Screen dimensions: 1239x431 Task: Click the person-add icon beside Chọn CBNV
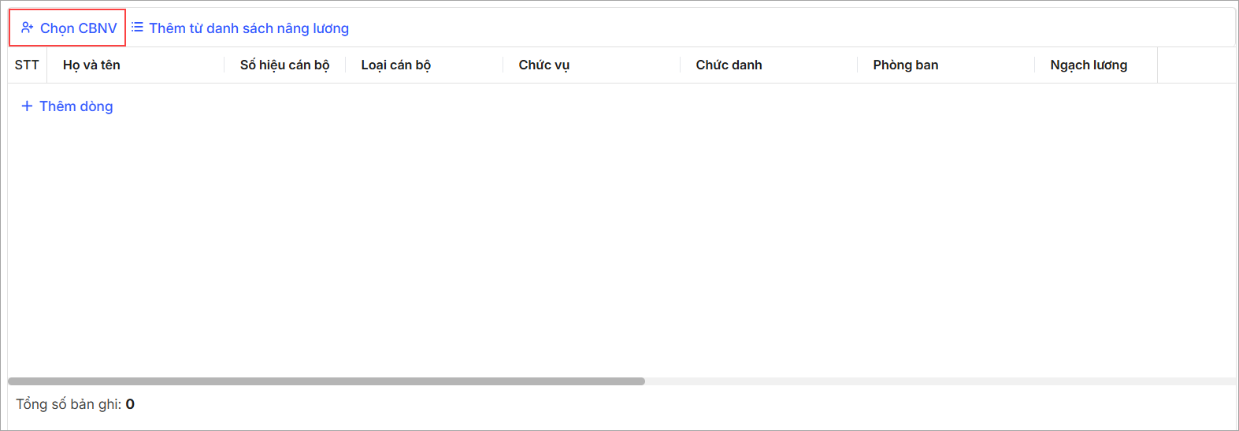point(27,28)
